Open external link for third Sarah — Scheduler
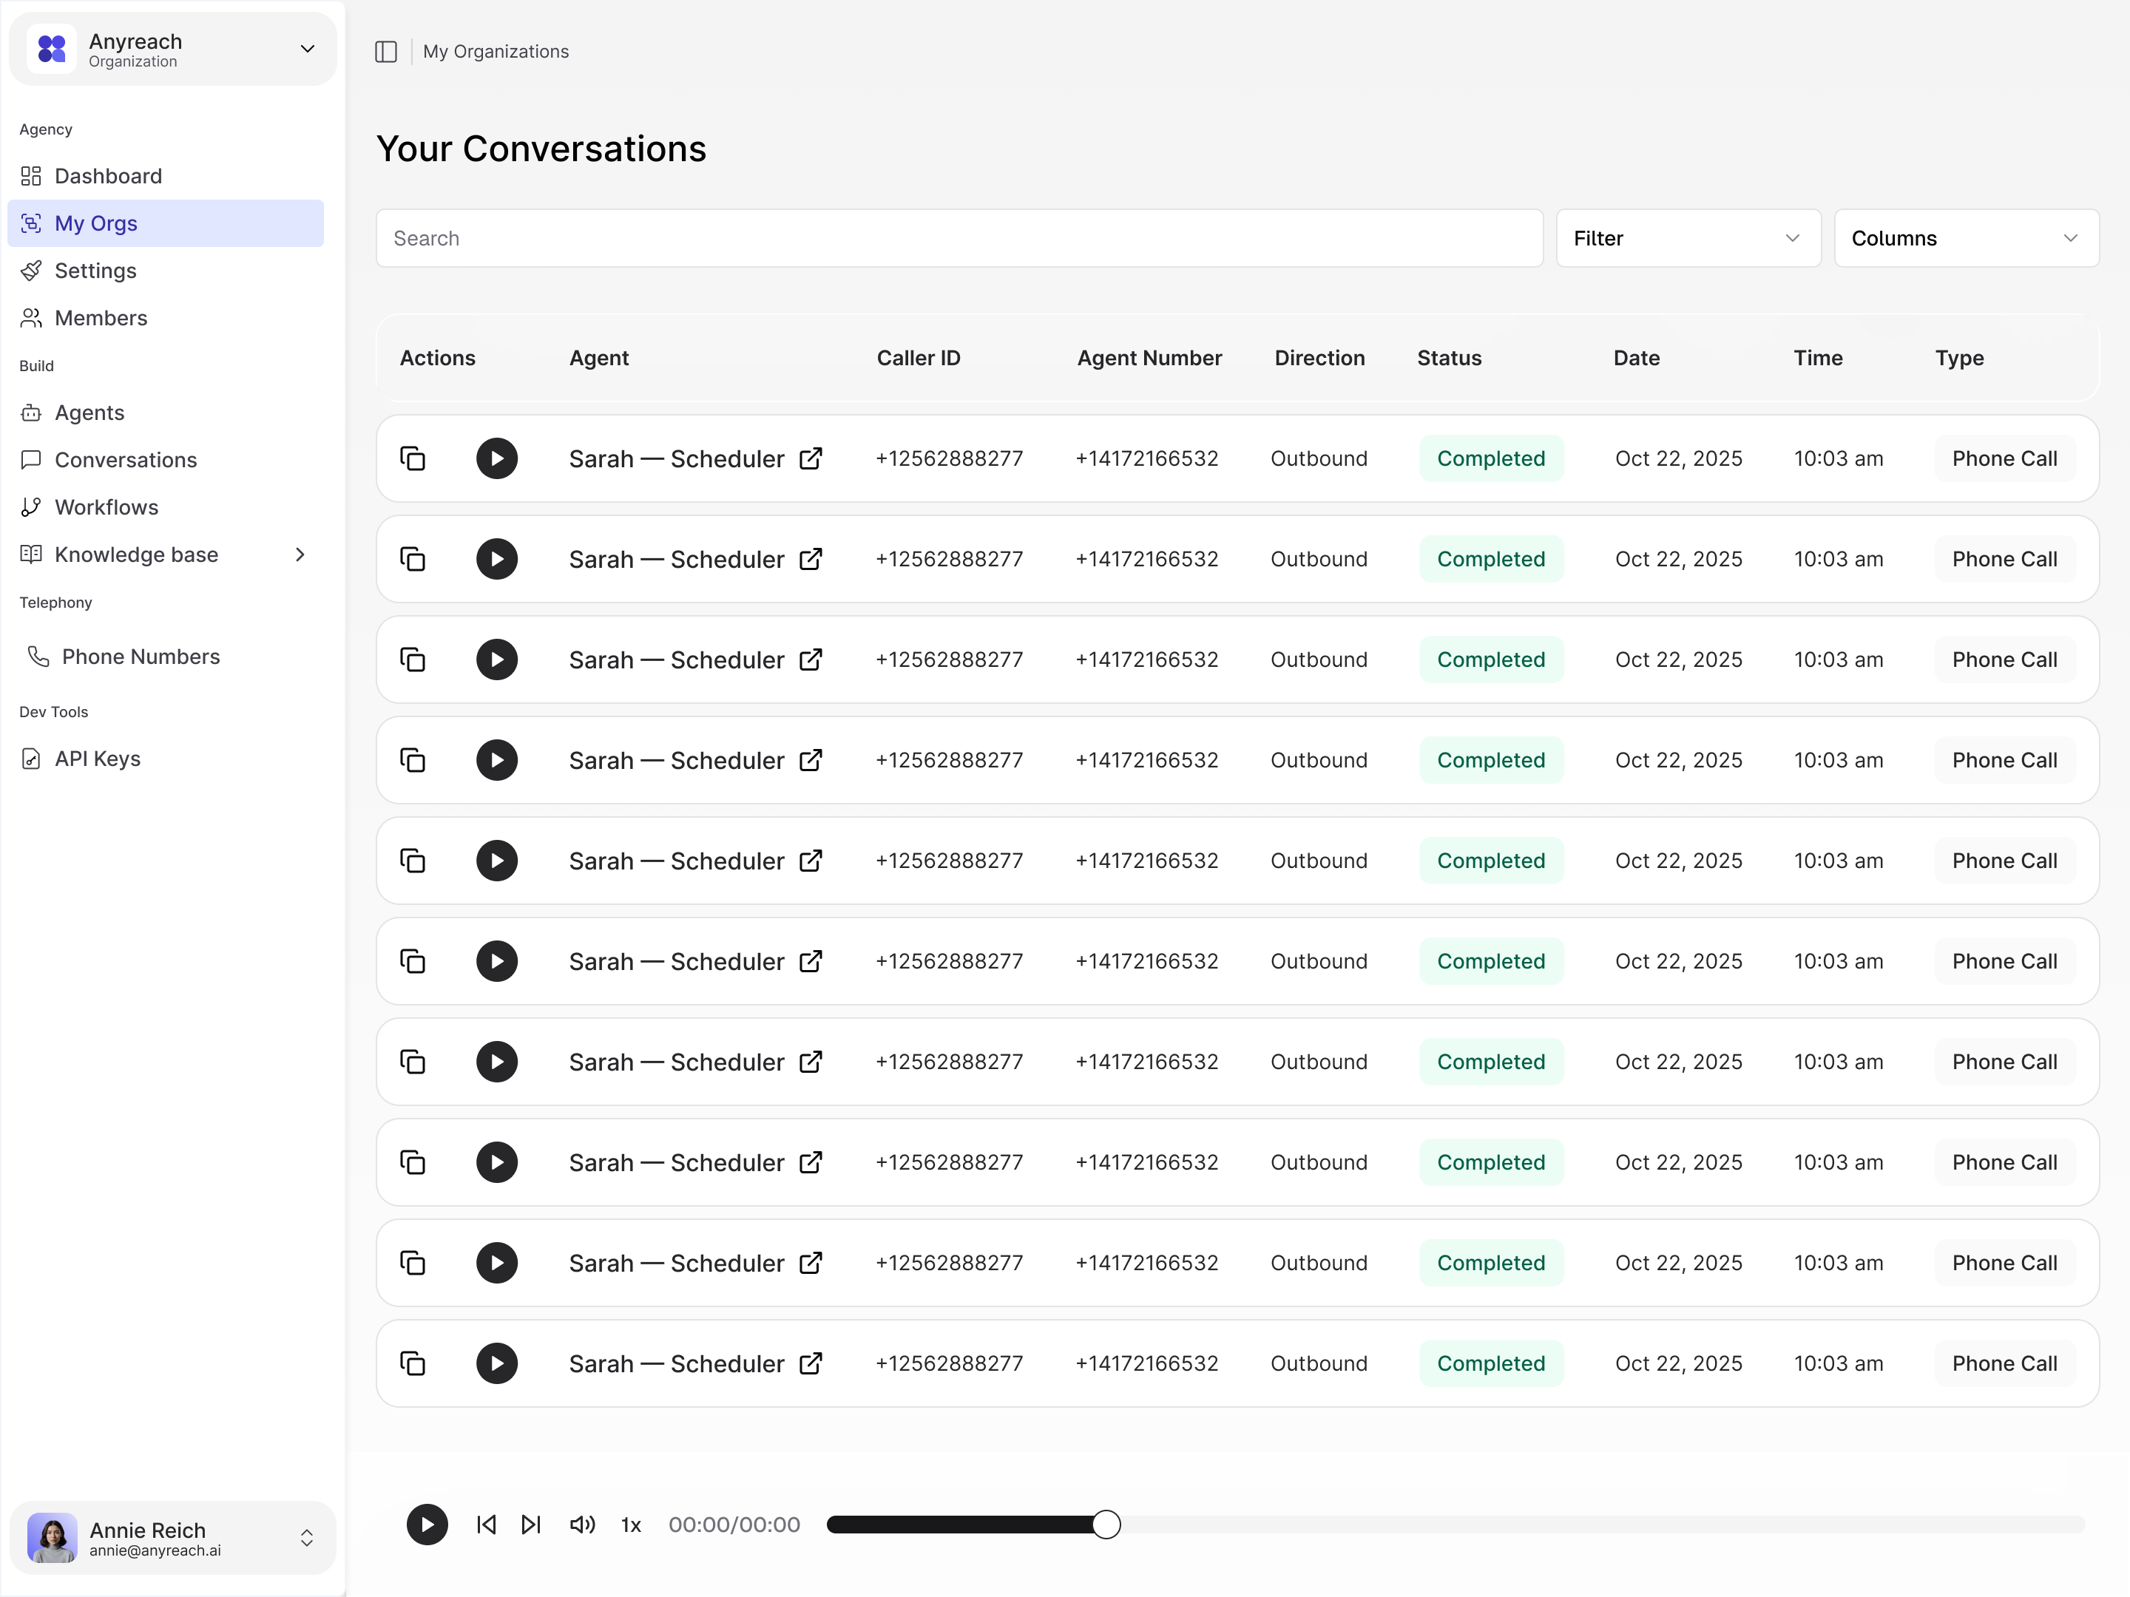 point(811,660)
